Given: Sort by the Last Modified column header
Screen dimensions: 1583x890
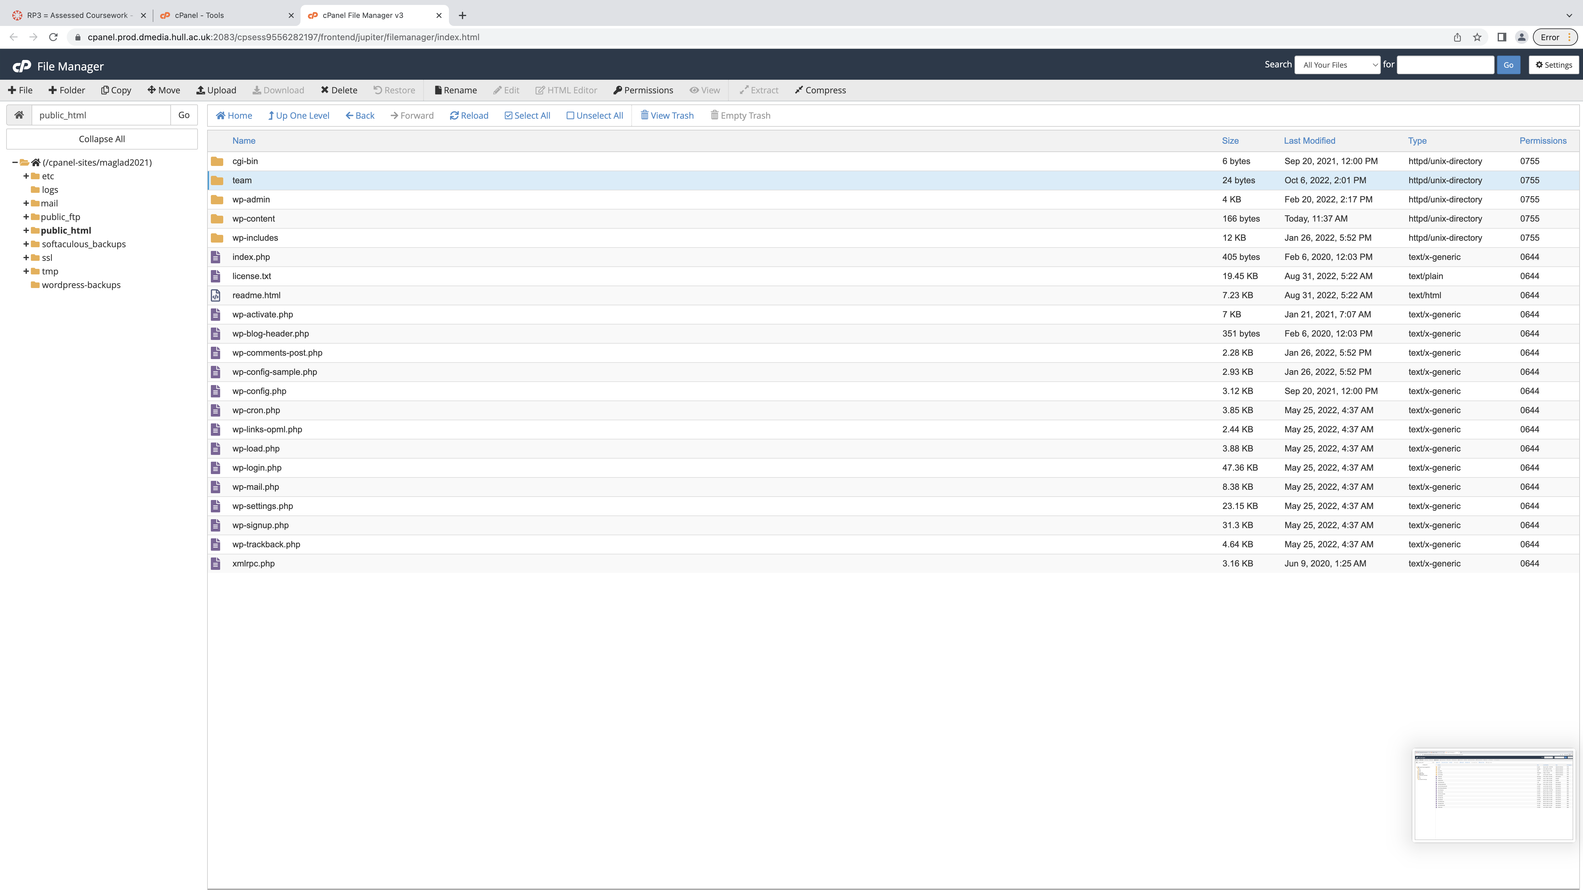Looking at the screenshot, I should [1310, 141].
